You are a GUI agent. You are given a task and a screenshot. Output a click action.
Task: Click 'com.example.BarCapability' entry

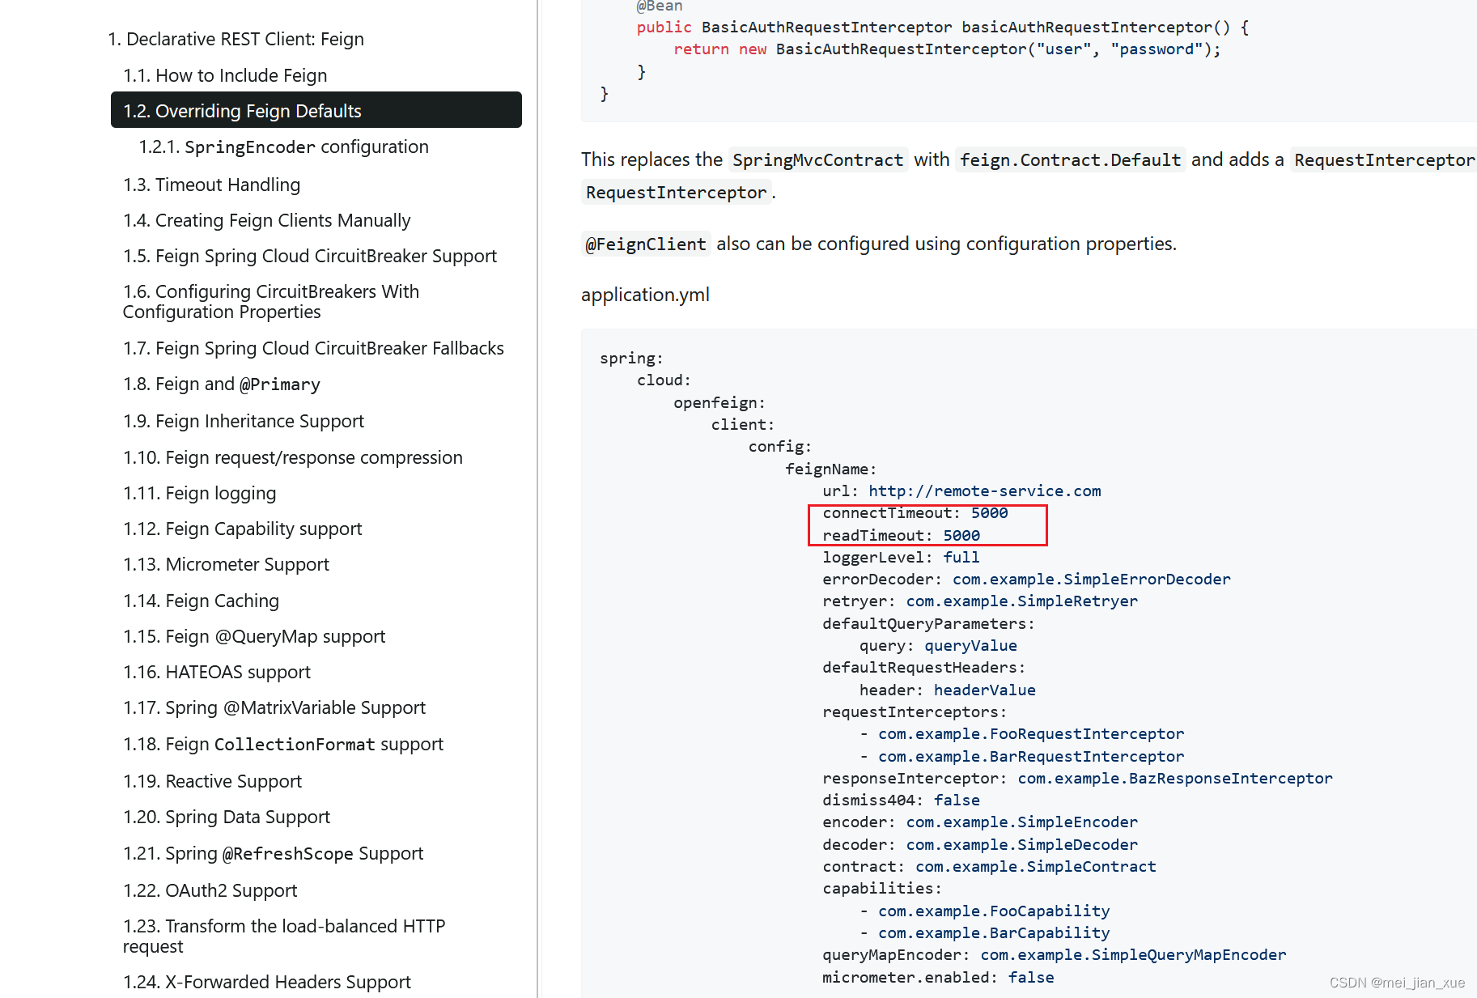[x=994, y=933]
